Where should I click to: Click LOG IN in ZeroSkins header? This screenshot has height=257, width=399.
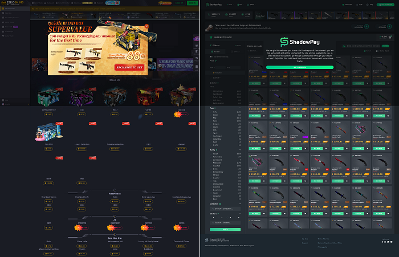point(193,3)
